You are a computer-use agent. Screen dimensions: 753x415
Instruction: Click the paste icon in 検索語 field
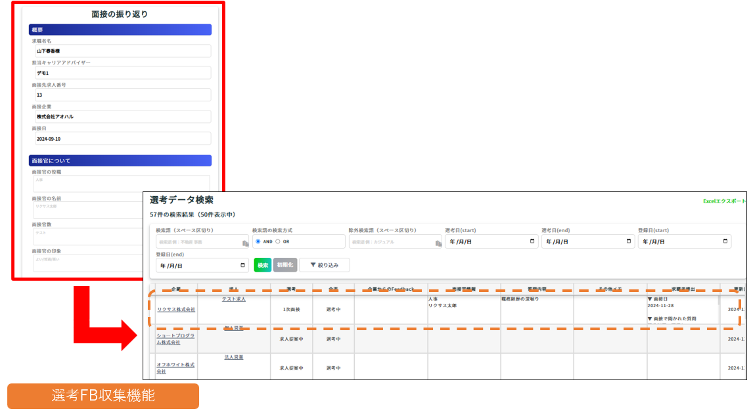tap(245, 243)
